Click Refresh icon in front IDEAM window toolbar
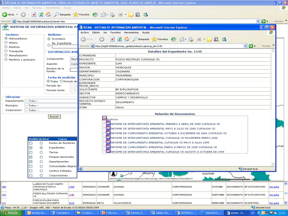This screenshot has height=216, width=288. (120, 39)
